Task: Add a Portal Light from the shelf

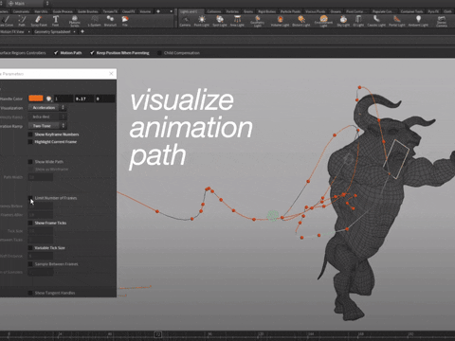Action: tap(397, 21)
